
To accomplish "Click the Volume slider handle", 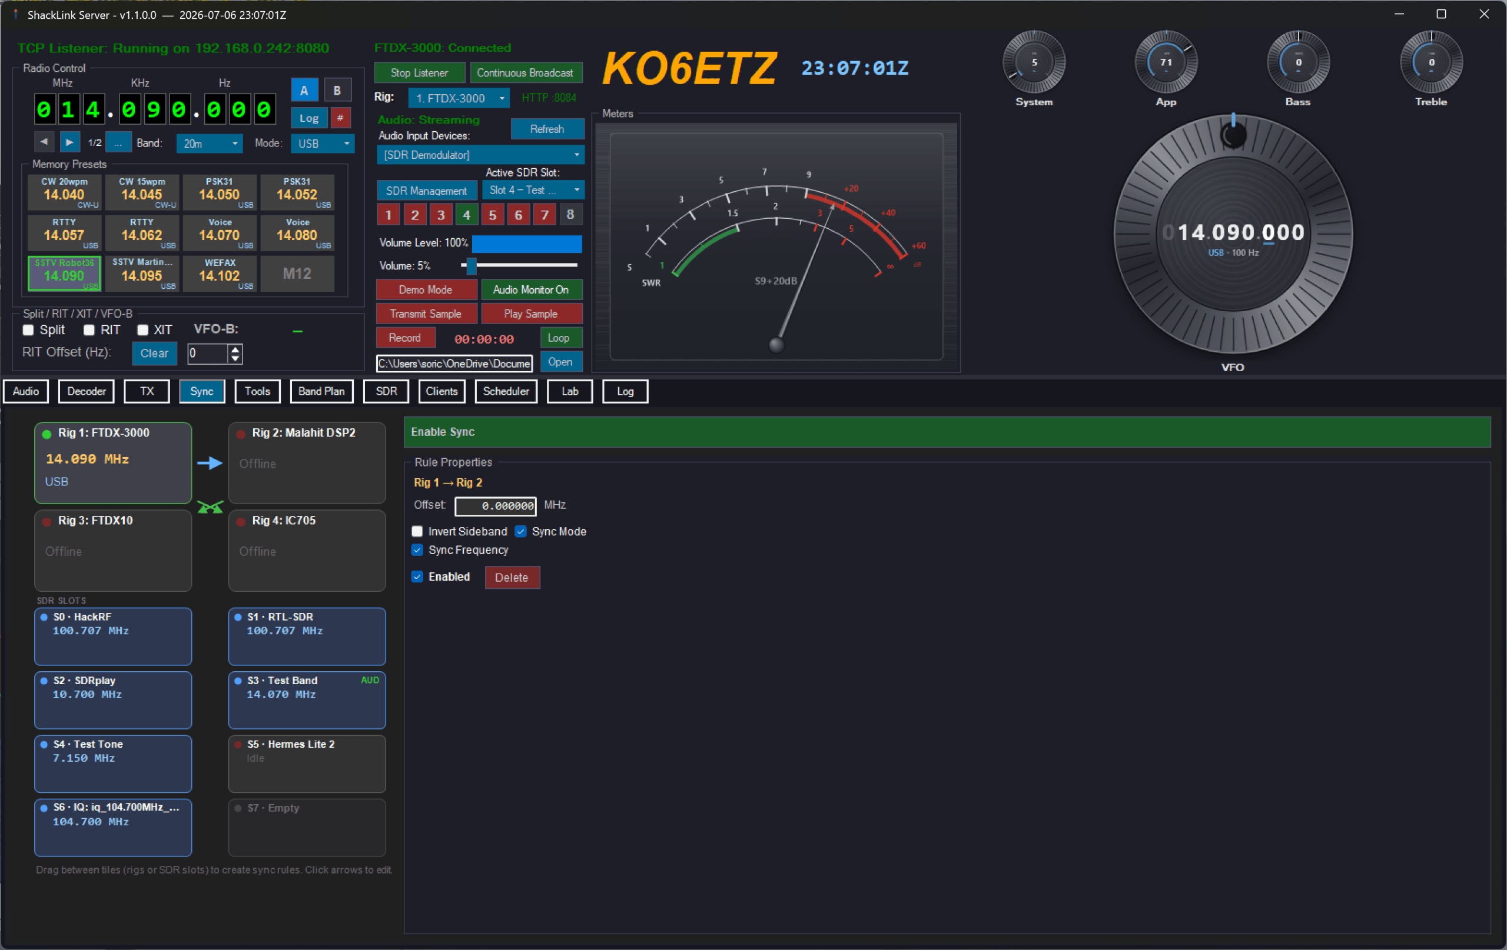I will coord(472,265).
